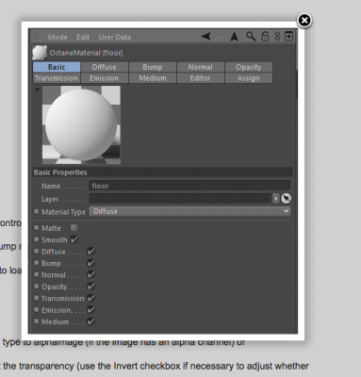
Task: Switch to the Bump tab
Action: [x=153, y=67]
